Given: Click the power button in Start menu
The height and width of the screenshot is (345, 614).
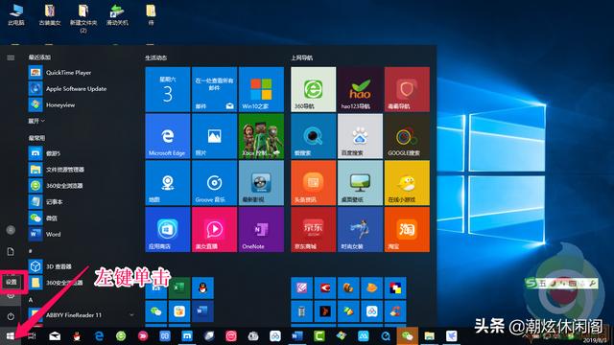Looking at the screenshot, I should 11,316.
